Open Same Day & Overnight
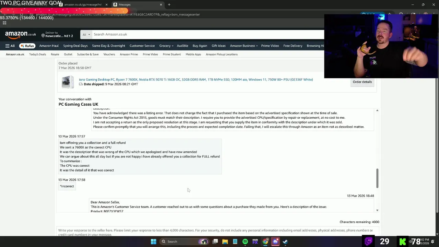The width and height of the screenshot is (439, 247). (108, 46)
